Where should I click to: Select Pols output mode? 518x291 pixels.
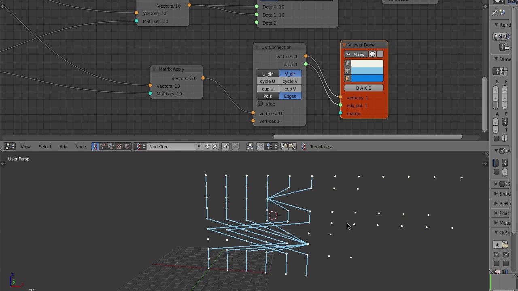tap(267, 96)
